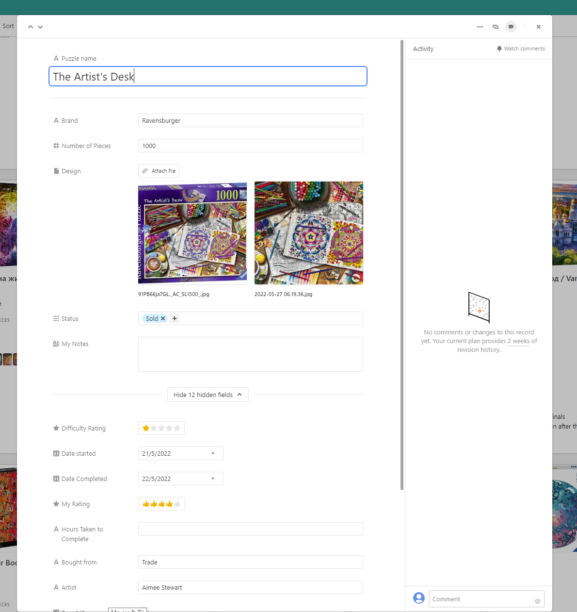Click filename 91PB66ja7GL._AC_SL1500_.jpg

pos(174,294)
